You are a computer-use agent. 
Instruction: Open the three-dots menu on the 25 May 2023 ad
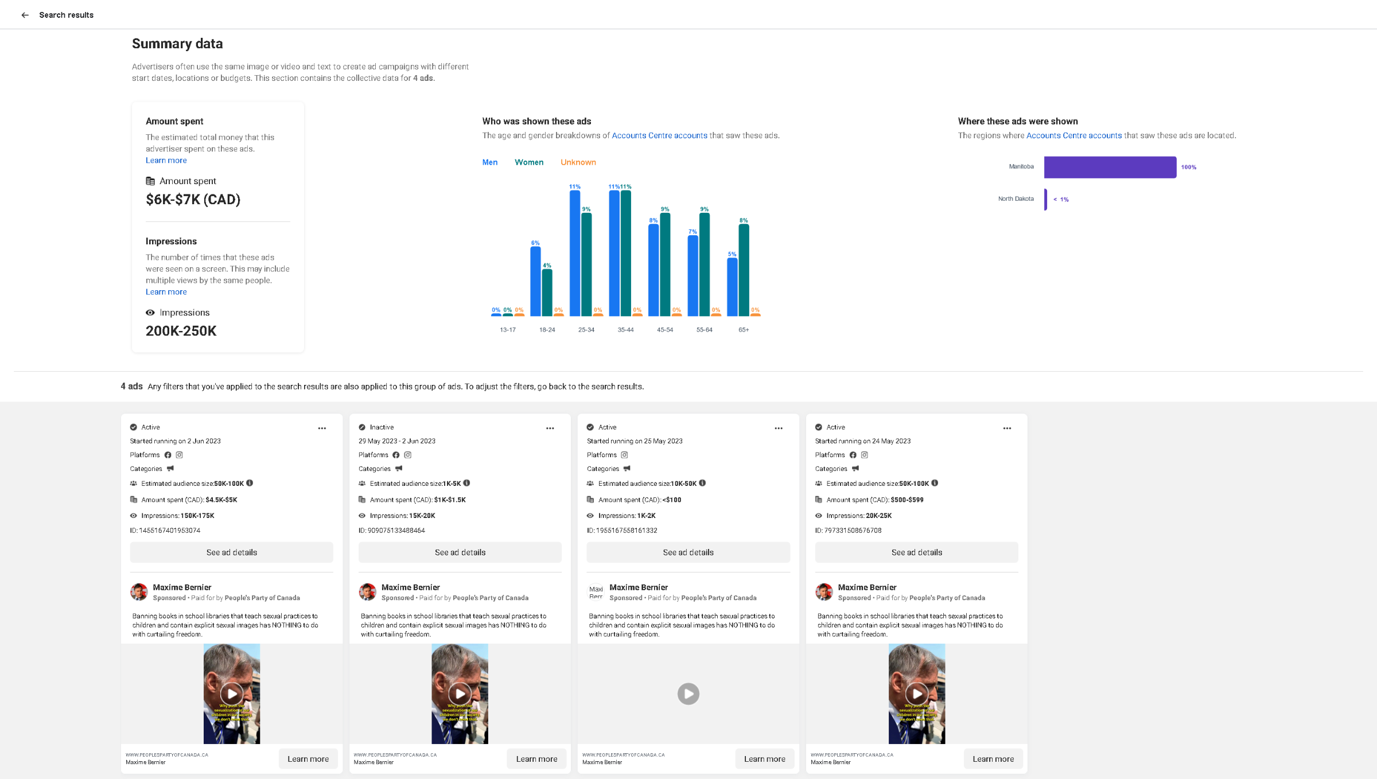point(779,428)
